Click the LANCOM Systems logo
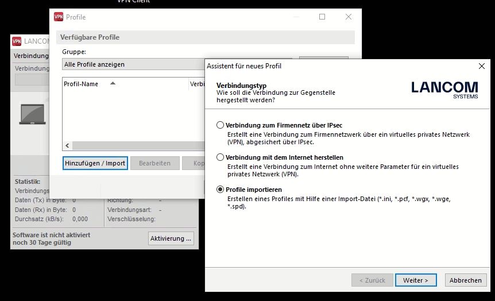The width and height of the screenshot is (495, 301). coord(444,89)
